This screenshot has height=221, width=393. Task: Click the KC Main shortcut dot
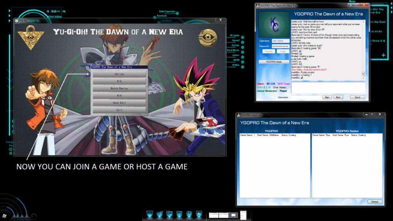(243, 67)
